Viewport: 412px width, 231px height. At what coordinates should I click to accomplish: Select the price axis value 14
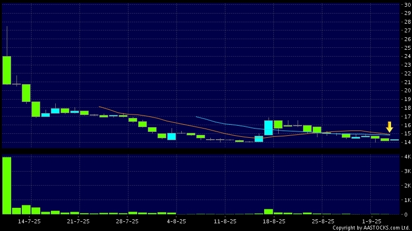[408, 142]
